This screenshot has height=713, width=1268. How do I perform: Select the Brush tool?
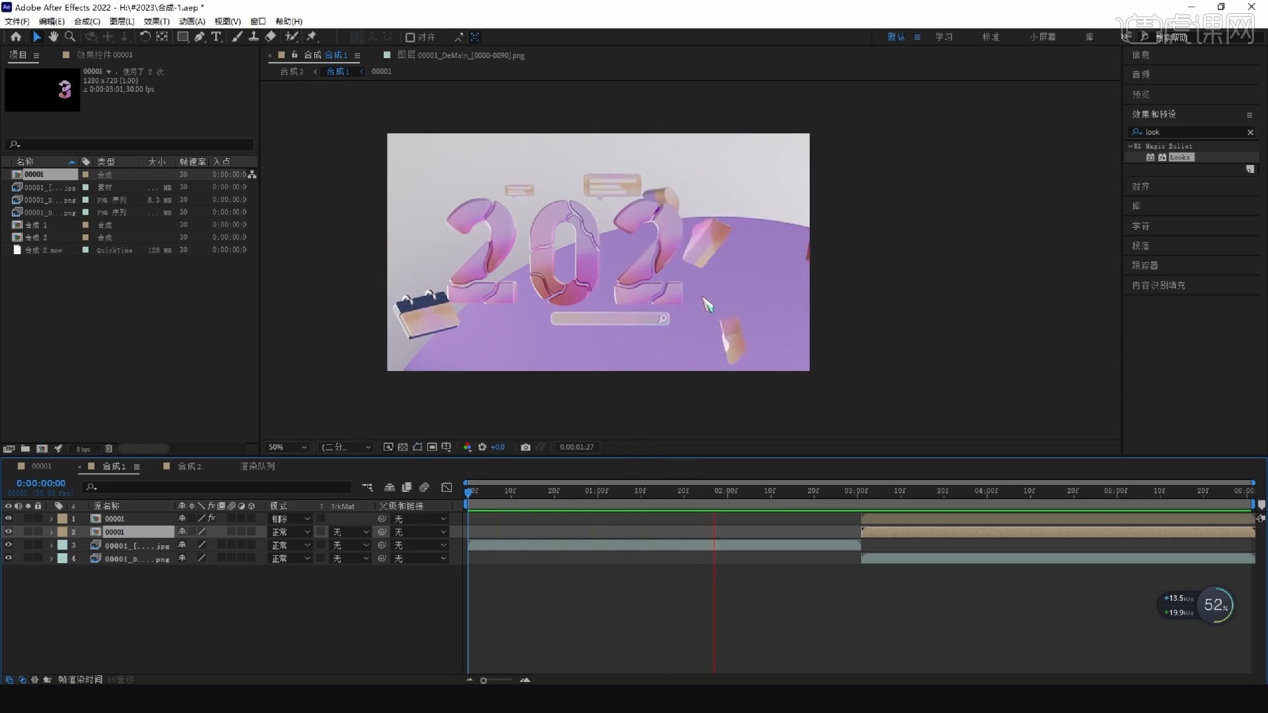click(x=237, y=37)
